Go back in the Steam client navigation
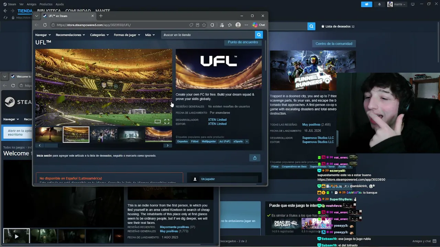The width and height of the screenshot is (440, 247). (x=5, y=11)
